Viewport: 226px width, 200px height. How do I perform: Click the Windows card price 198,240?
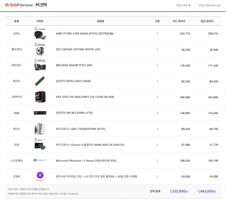(185, 161)
